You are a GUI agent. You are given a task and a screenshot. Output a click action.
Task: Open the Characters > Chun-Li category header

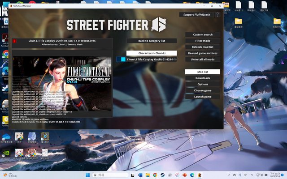(x=151, y=53)
